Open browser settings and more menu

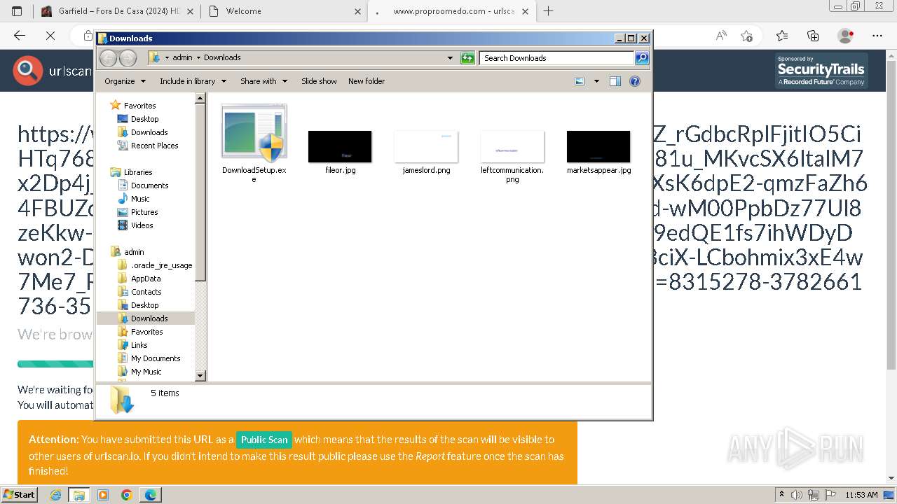(877, 36)
